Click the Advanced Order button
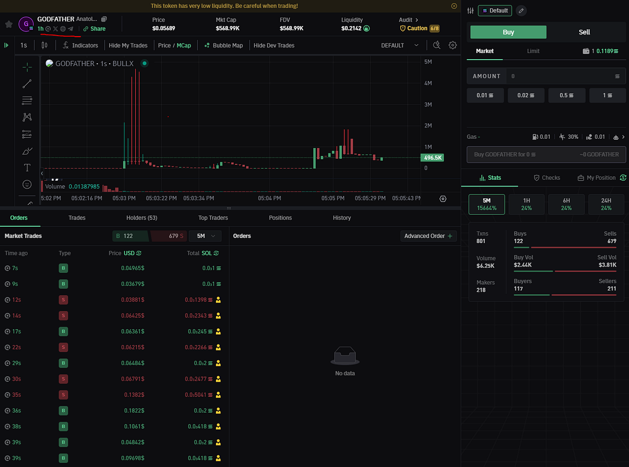The height and width of the screenshot is (467, 629). click(428, 236)
